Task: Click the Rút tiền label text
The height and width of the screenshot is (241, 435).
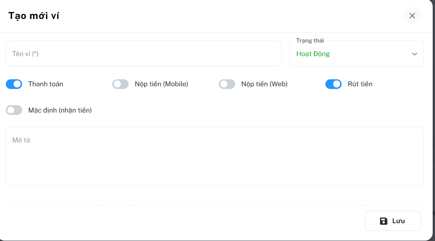Action: click(360, 84)
